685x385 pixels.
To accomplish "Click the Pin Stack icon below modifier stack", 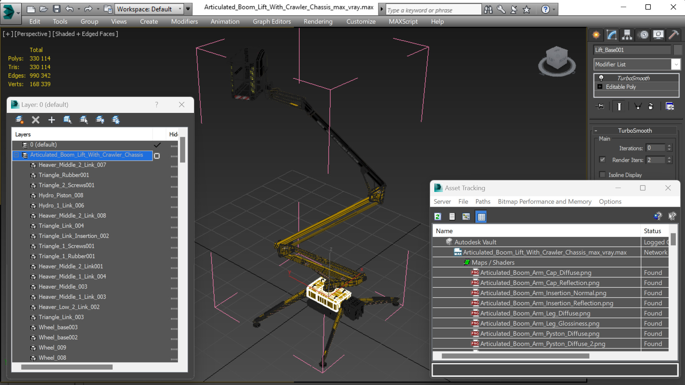I will pyautogui.click(x=600, y=106).
